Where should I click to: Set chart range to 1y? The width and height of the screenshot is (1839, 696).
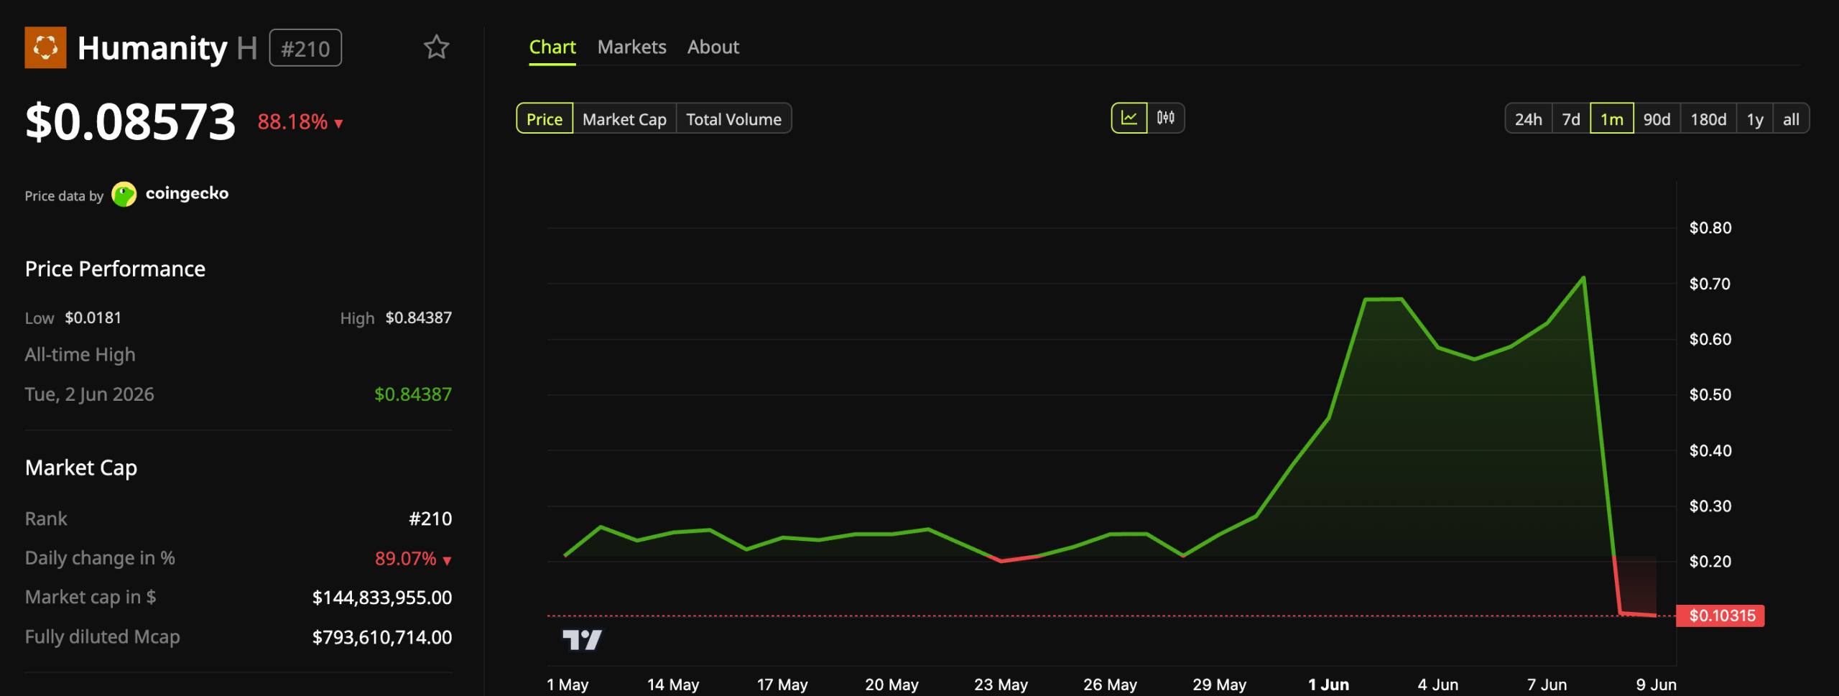1755,119
